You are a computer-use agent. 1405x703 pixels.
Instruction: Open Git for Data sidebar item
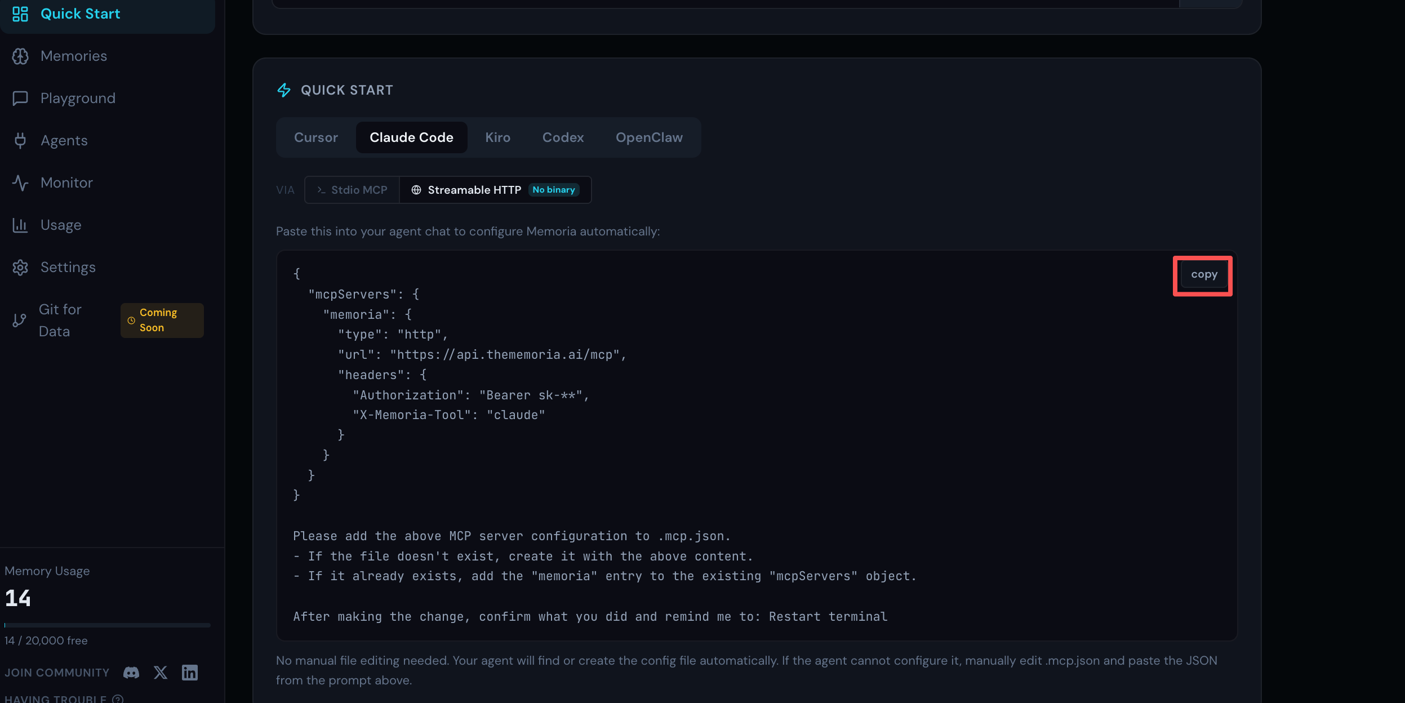coord(60,321)
